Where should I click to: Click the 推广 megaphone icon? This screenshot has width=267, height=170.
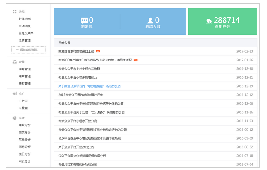[14, 94]
